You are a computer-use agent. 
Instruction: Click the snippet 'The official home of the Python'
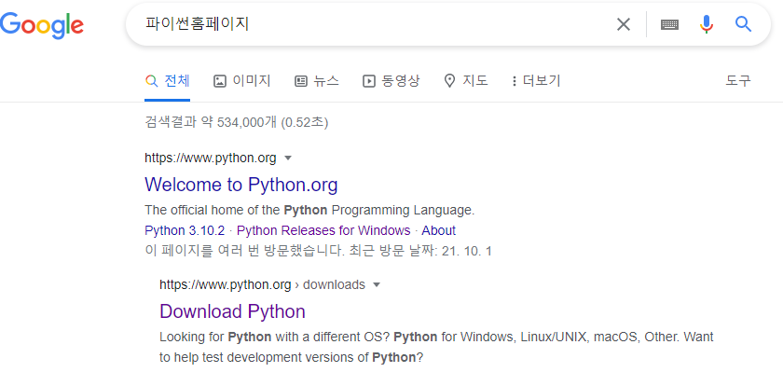click(x=236, y=211)
